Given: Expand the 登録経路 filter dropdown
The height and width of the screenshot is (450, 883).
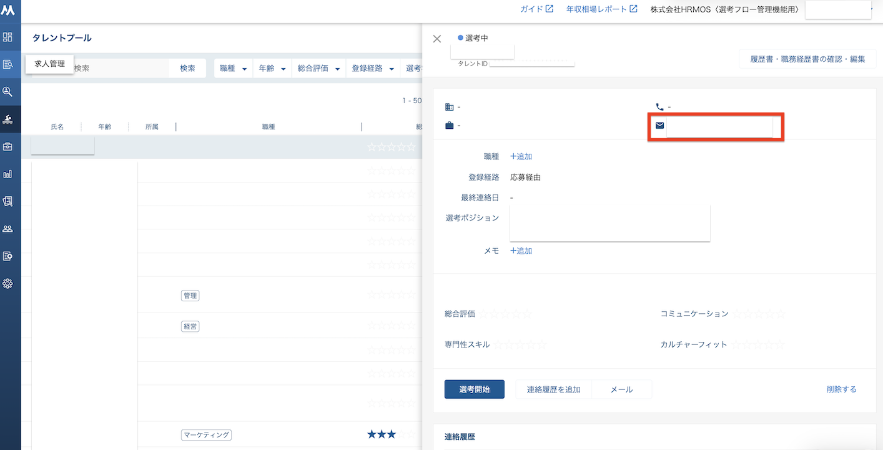Looking at the screenshot, I should point(373,68).
